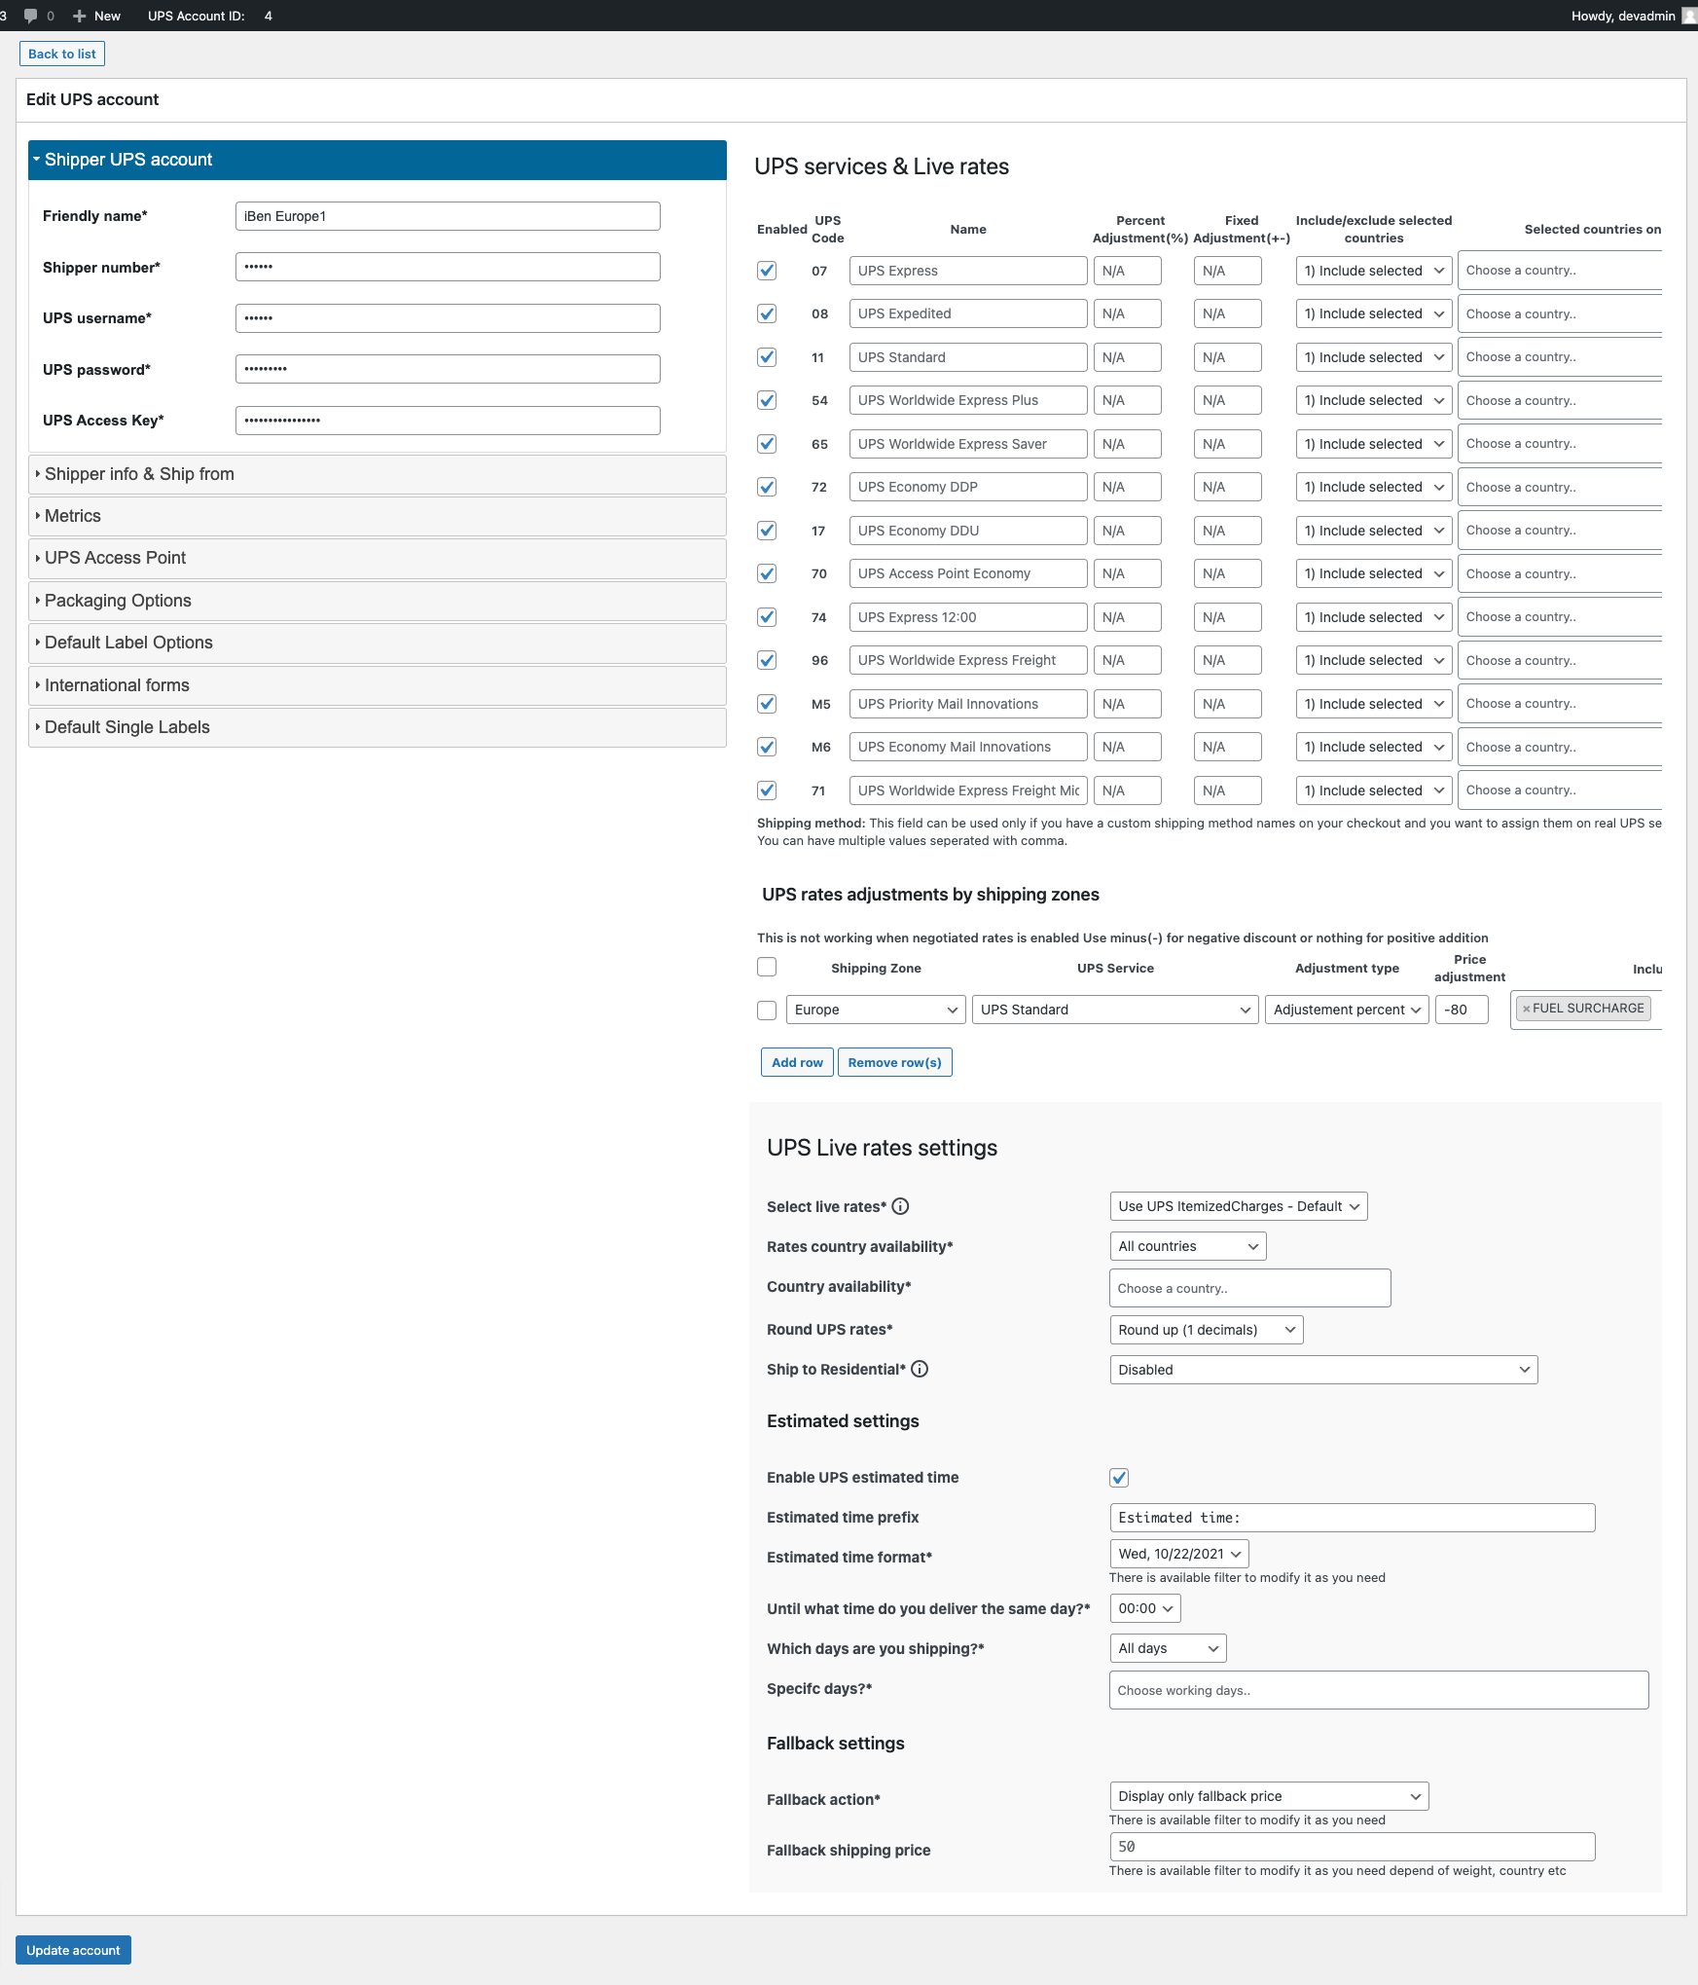
Task: Click the comments bubble icon in admin bar
Action: [30, 16]
